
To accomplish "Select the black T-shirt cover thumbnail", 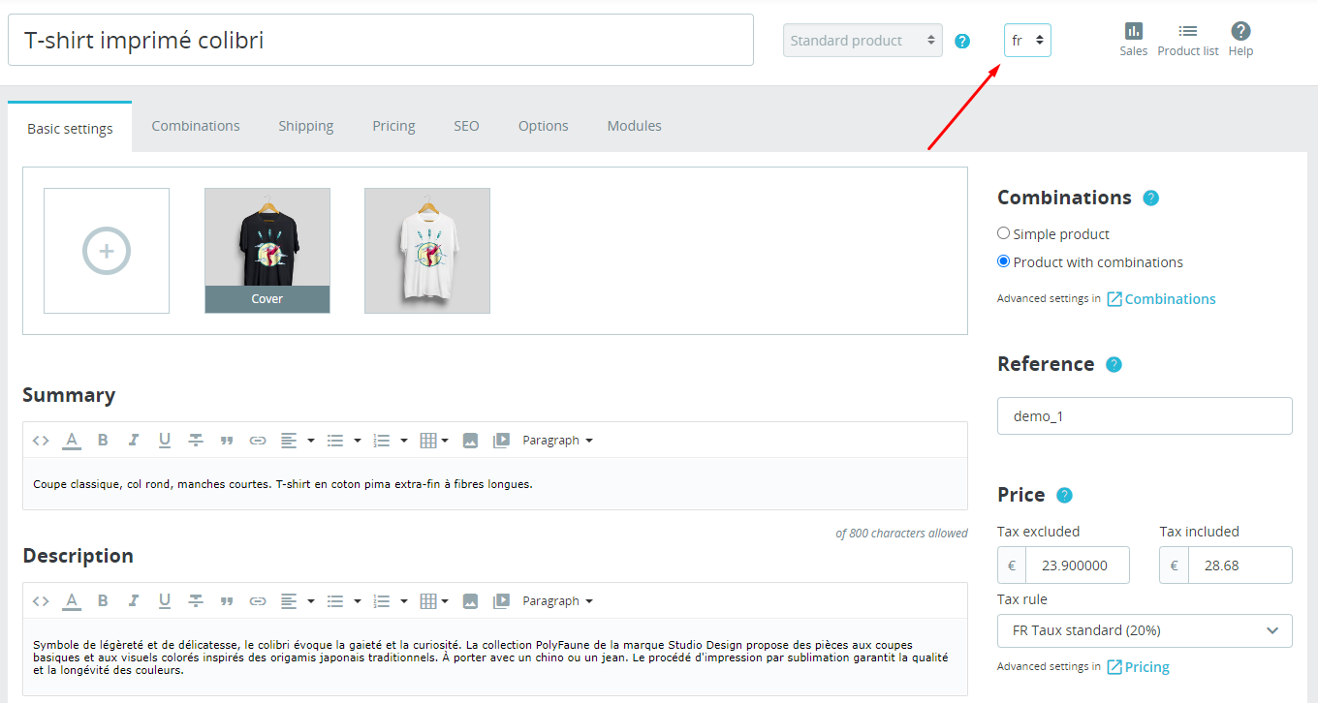I will tap(267, 251).
